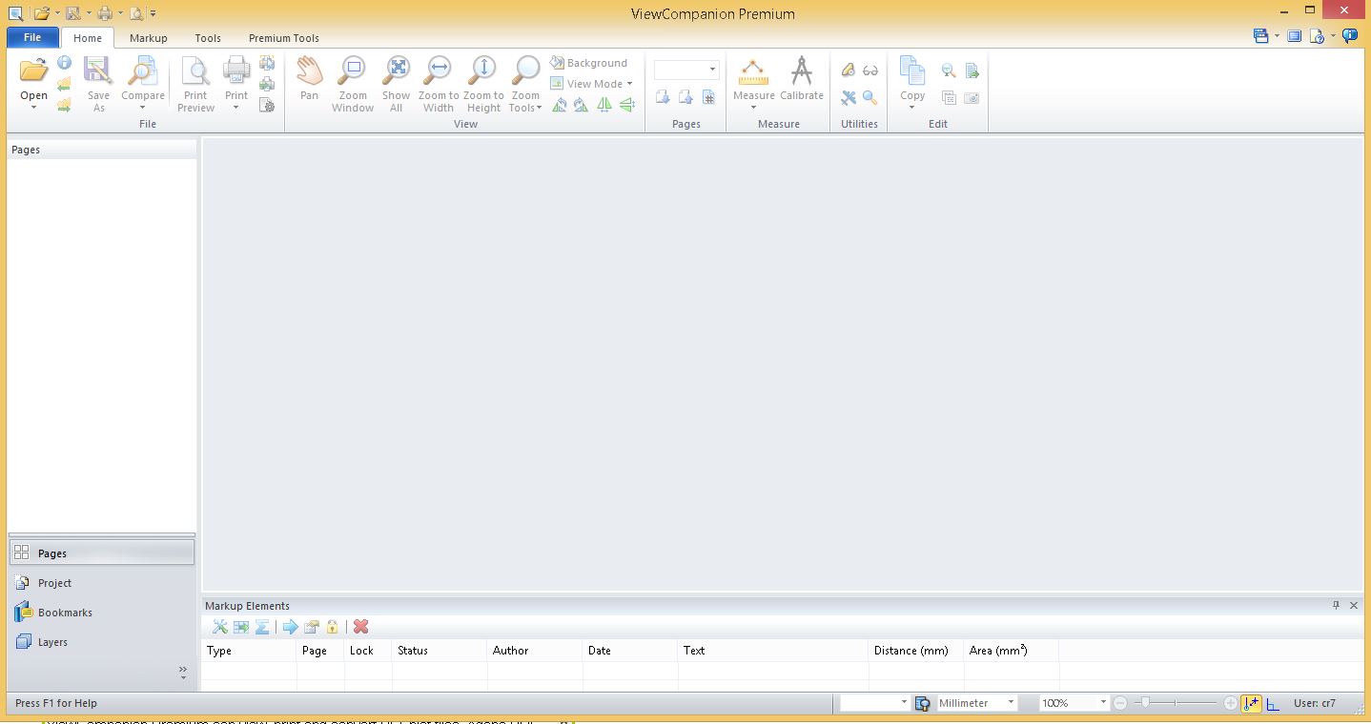
Task: Expand the Open button dropdown arrow
Action: 33,108
